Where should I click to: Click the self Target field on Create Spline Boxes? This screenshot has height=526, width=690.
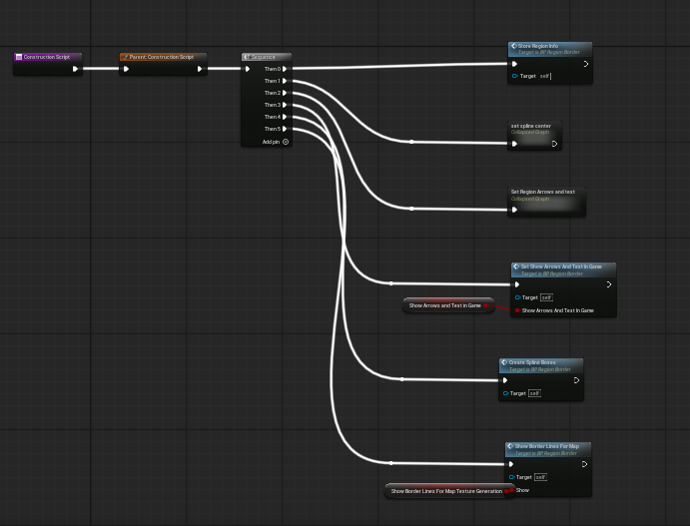534,393
